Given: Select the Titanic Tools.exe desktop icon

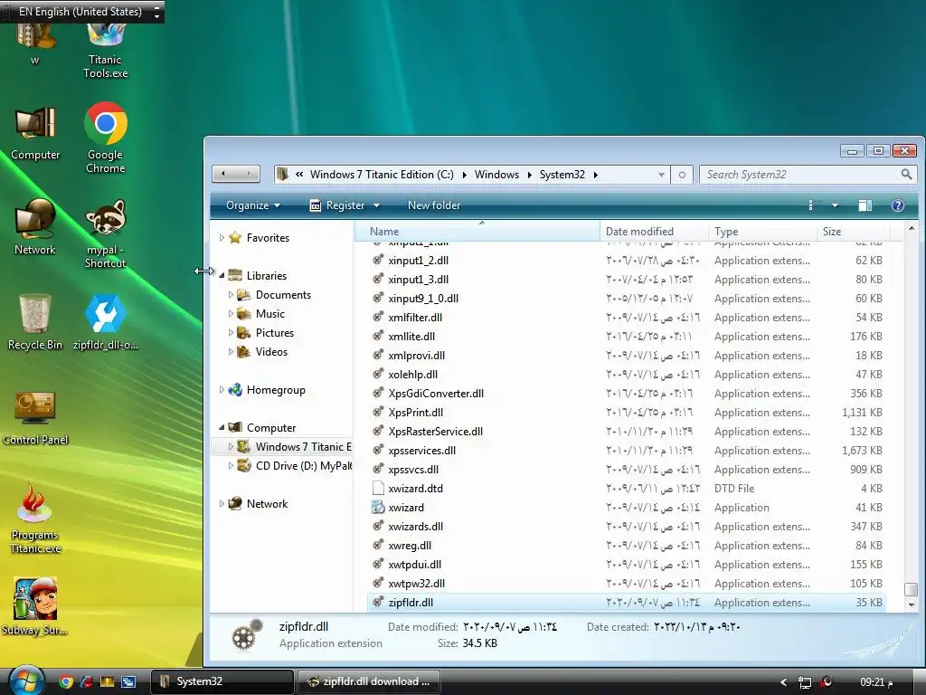Looking at the screenshot, I should pos(106,52).
